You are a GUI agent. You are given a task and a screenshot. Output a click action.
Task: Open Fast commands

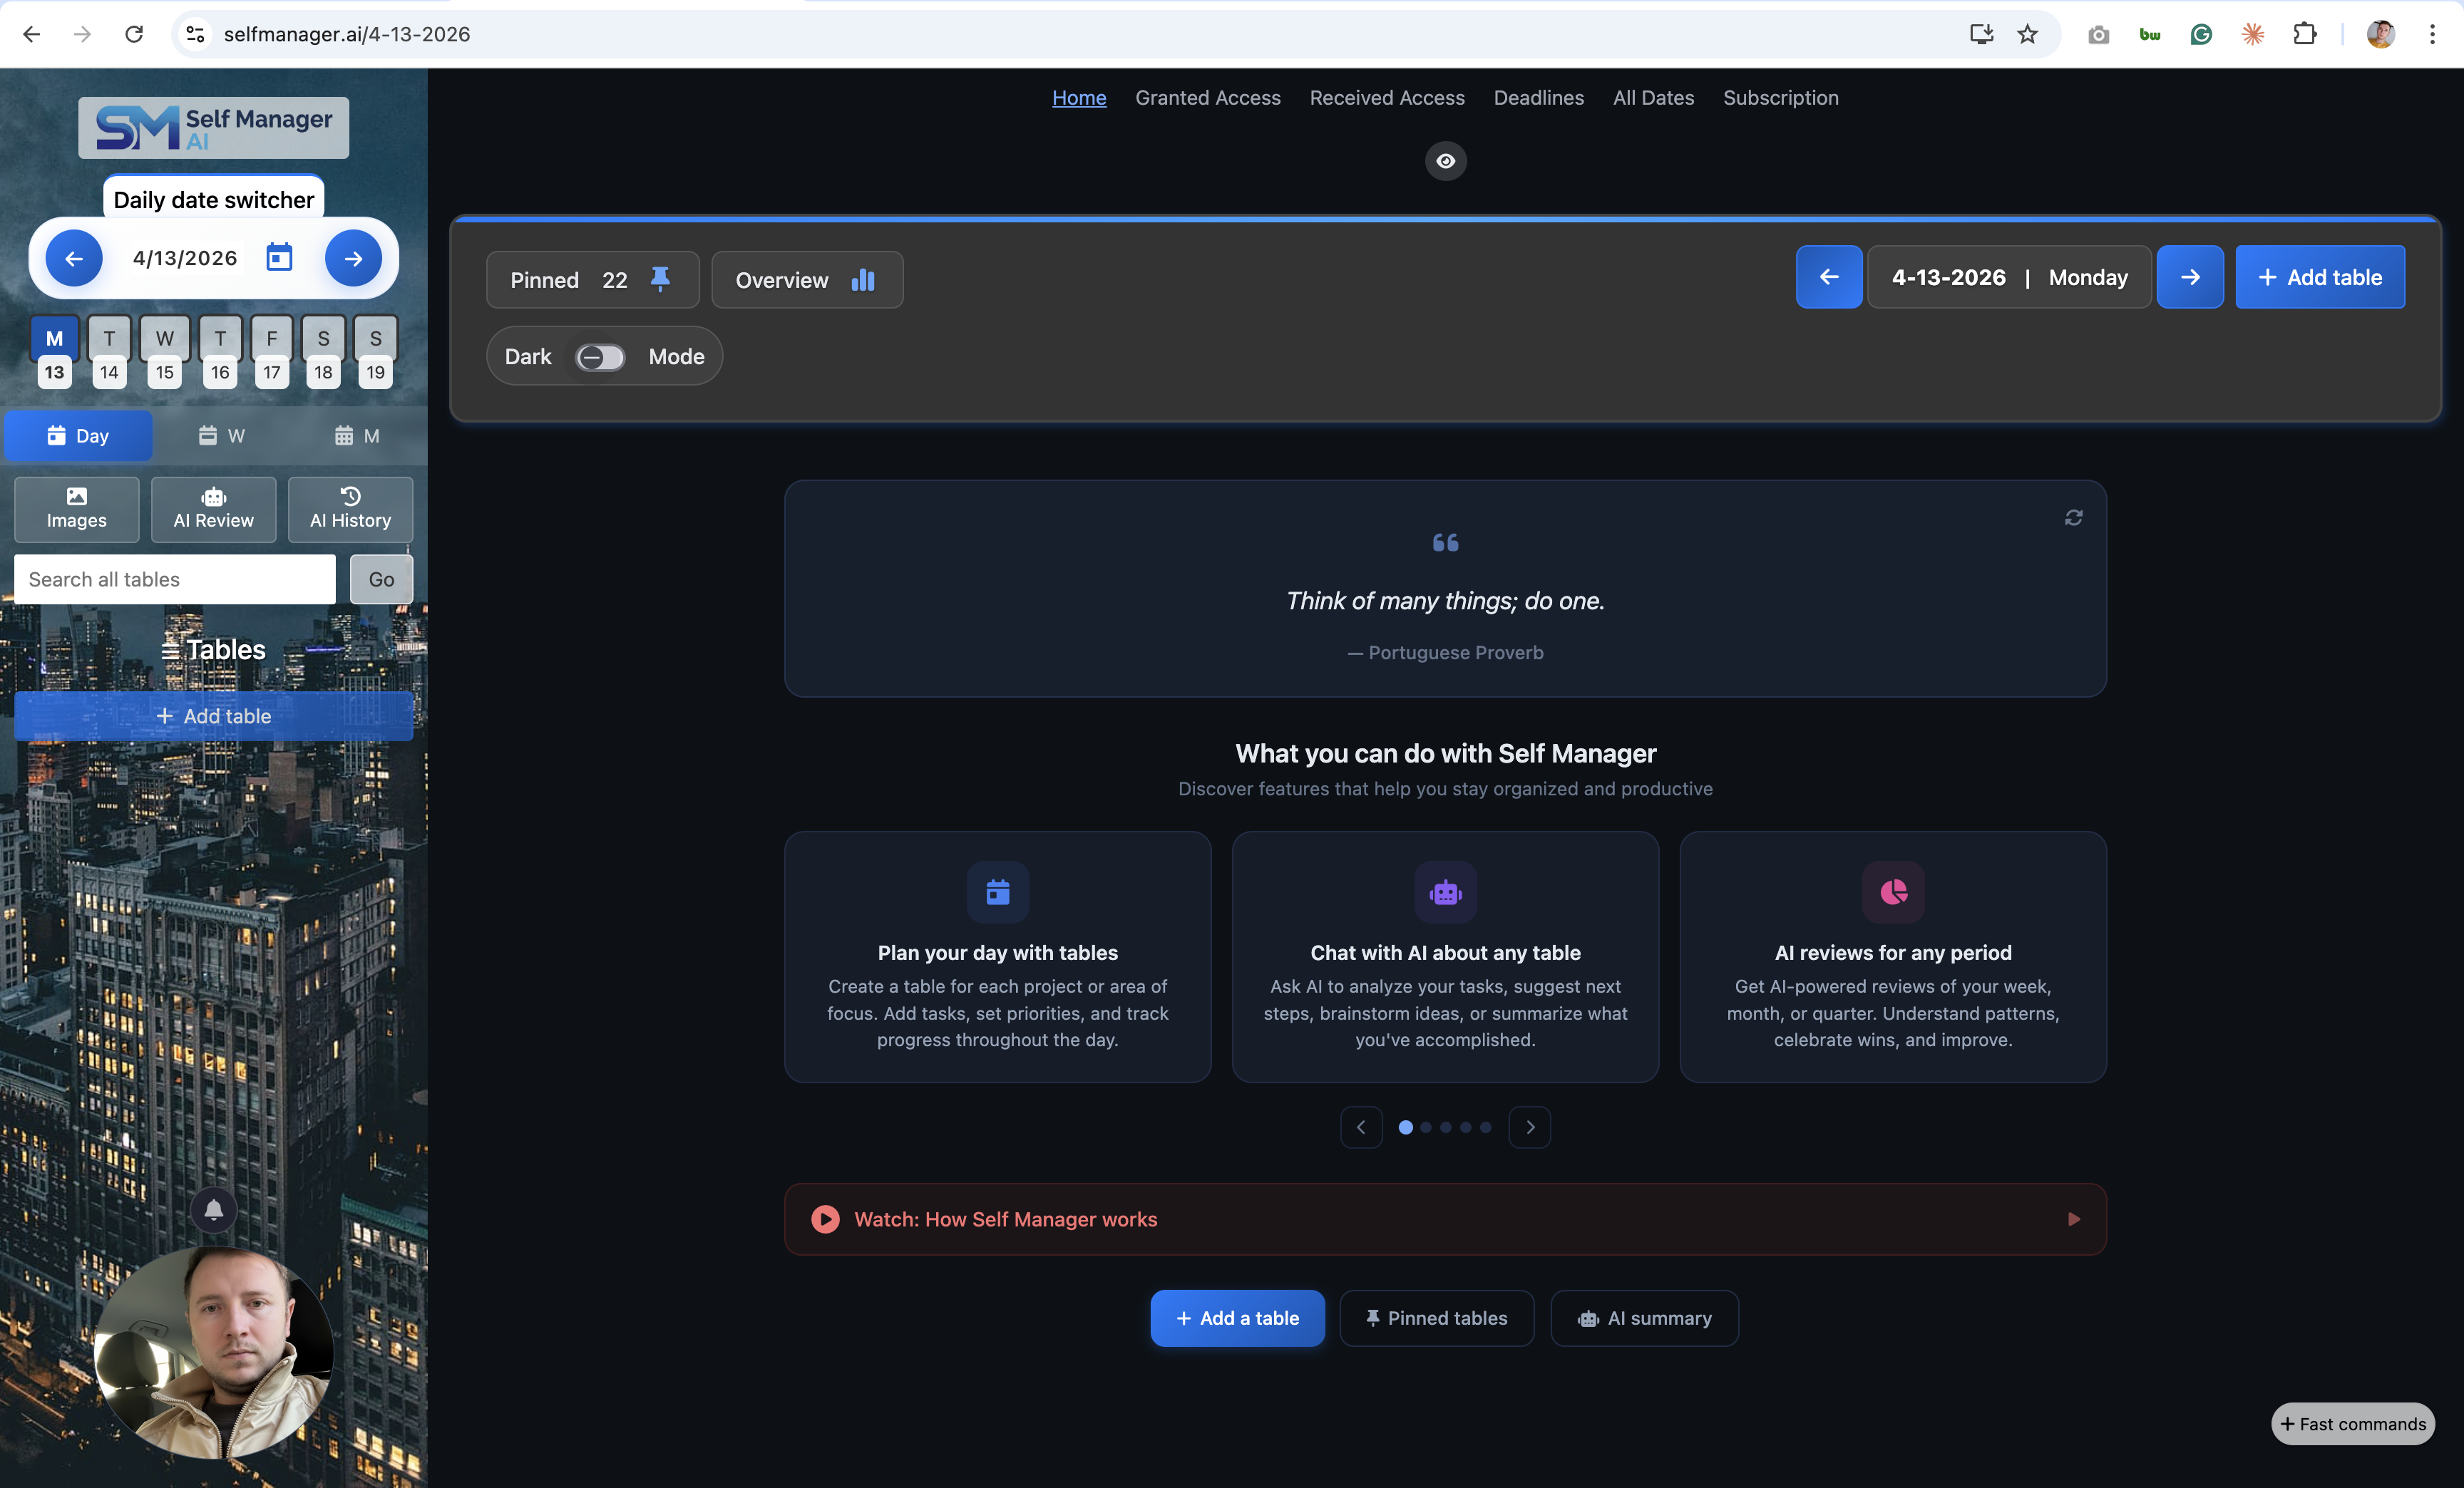[x=2352, y=1423]
